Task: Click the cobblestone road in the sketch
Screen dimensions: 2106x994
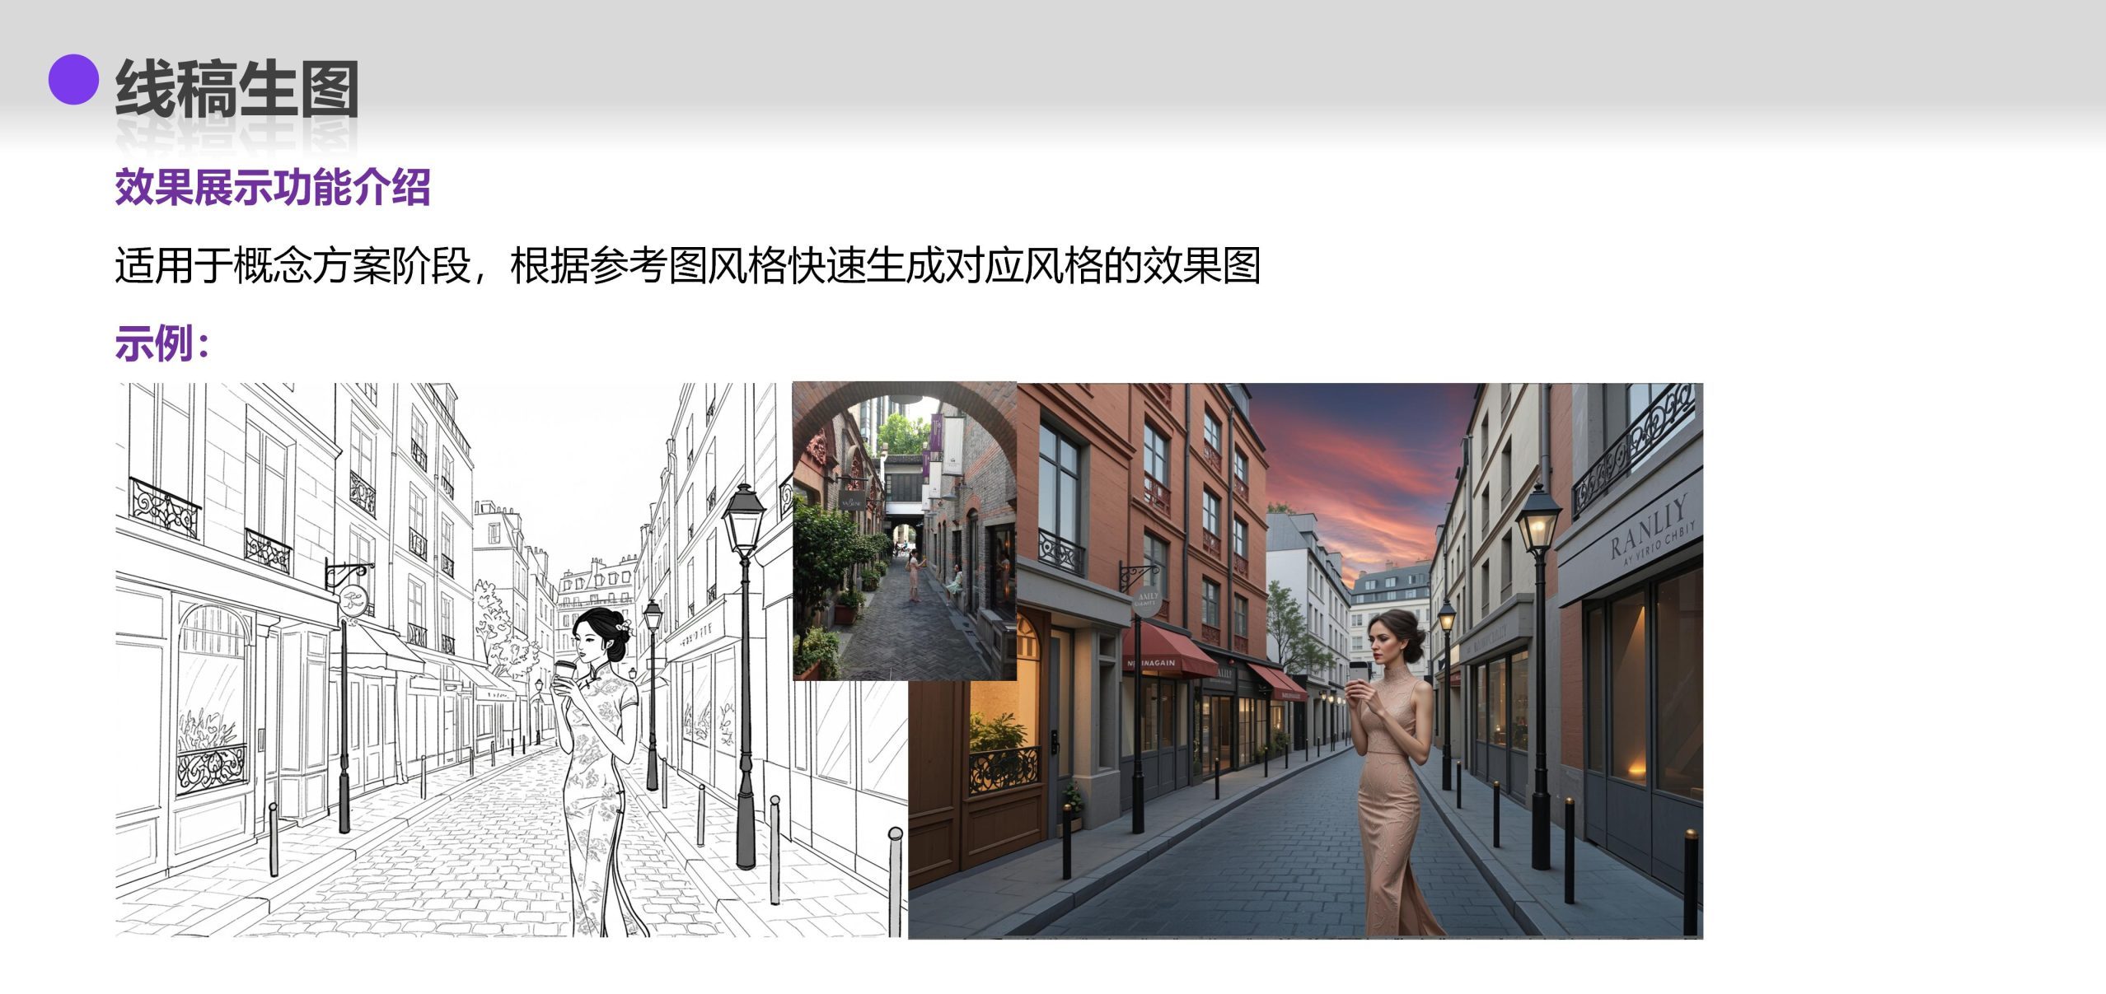Action: [x=461, y=865]
